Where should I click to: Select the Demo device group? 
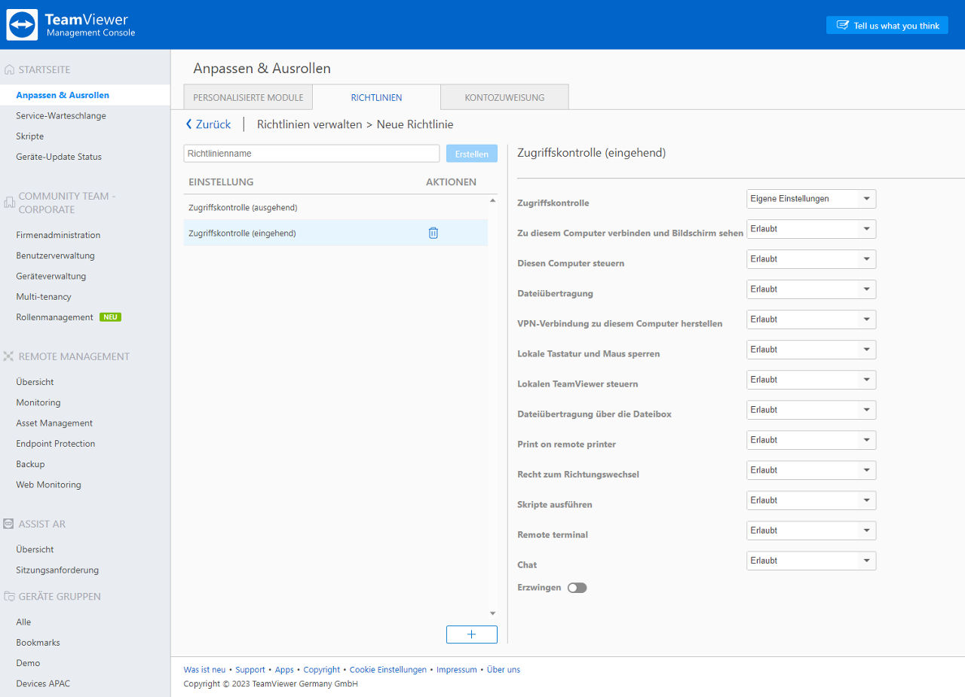point(28,663)
